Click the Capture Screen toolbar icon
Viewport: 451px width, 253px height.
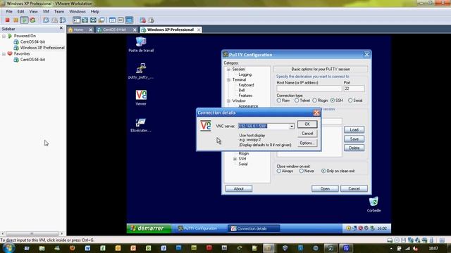142,20
